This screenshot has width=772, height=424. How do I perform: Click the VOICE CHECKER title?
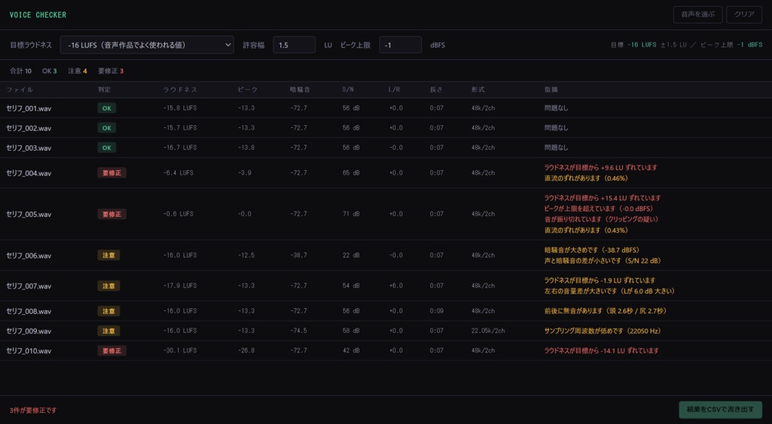[38, 15]
